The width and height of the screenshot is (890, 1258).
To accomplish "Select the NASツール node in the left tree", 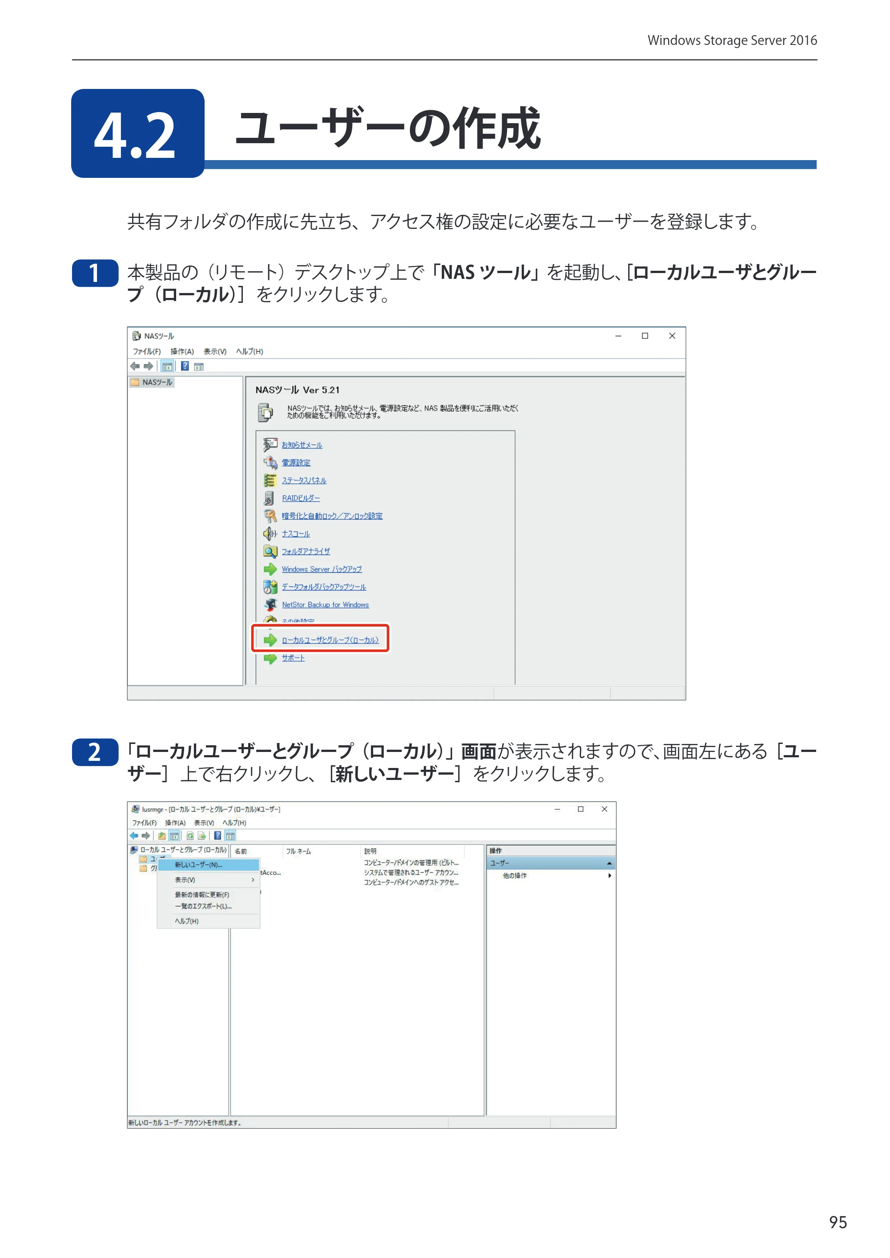I will click(x=152, y=382).
